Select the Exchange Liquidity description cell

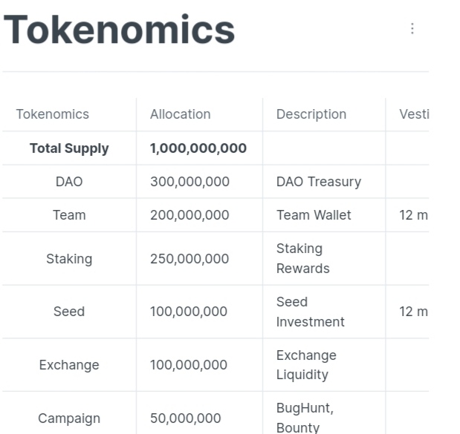(305, 365)
